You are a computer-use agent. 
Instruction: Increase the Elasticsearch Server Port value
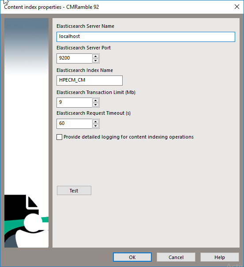point(95,56)
